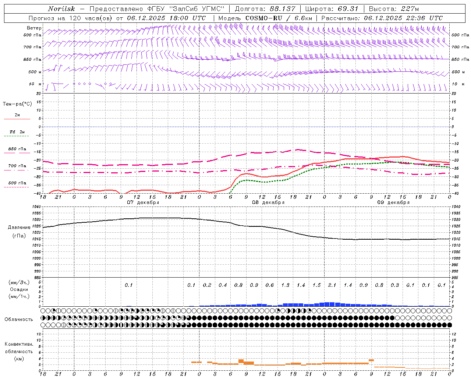471x377 pixels.
Task: Click the Осадки precipitation label
Action: click(19, 289)
